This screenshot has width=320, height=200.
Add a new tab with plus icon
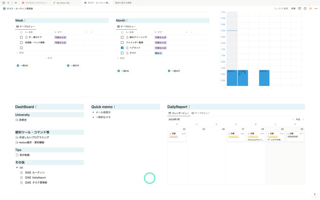point(16,3)
